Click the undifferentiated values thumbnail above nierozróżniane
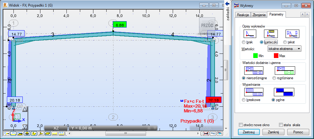This screenshot has height=139, width=314. 254,71
